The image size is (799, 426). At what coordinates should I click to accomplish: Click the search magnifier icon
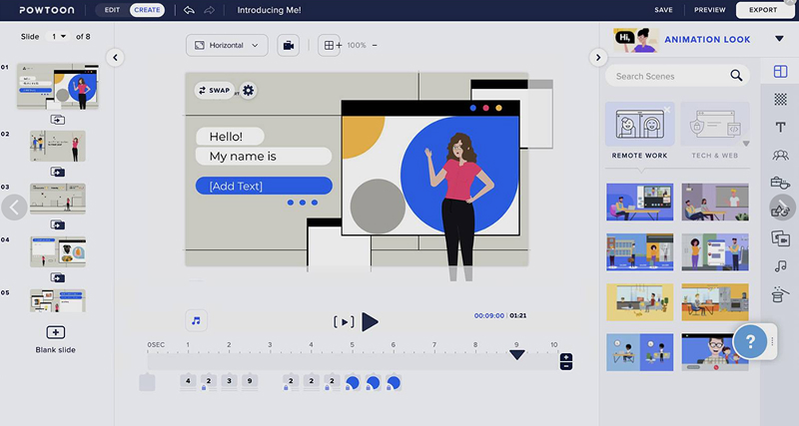(737, 76)
